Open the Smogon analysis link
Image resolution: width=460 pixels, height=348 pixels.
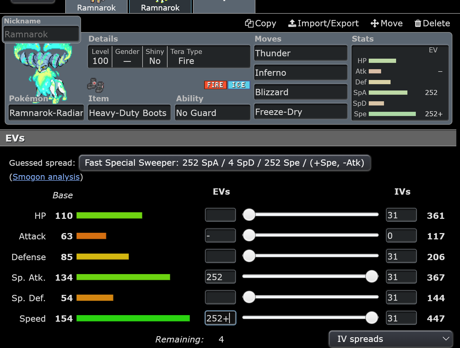(46, 177)
